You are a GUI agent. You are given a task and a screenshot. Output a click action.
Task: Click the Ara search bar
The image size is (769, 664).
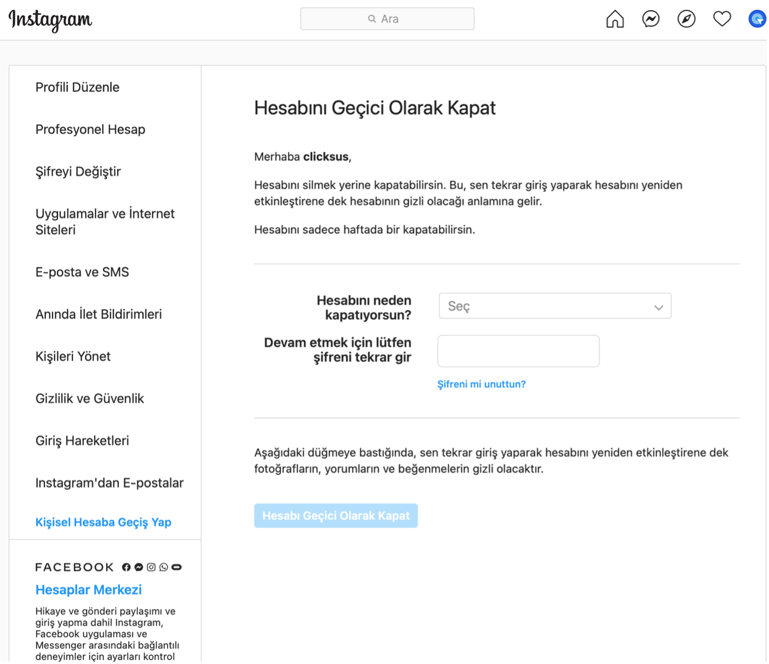click(387, 18)
